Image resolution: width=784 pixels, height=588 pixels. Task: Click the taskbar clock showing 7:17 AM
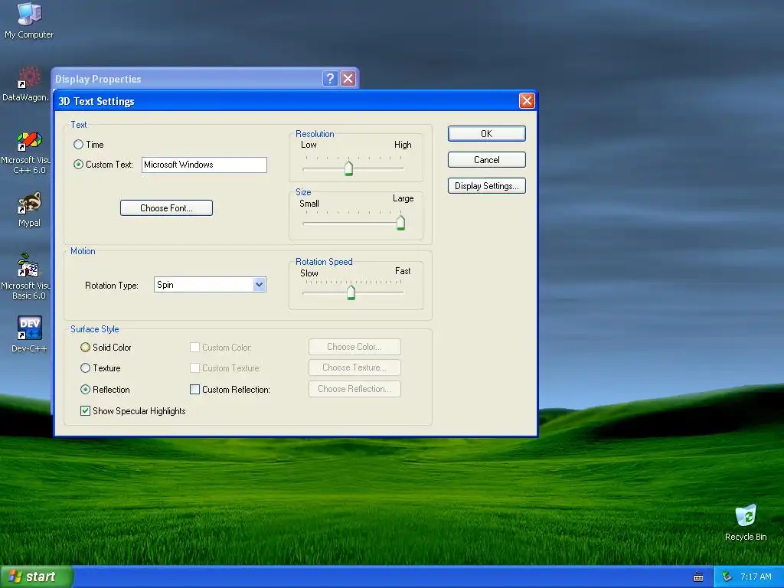pos(756,577)
